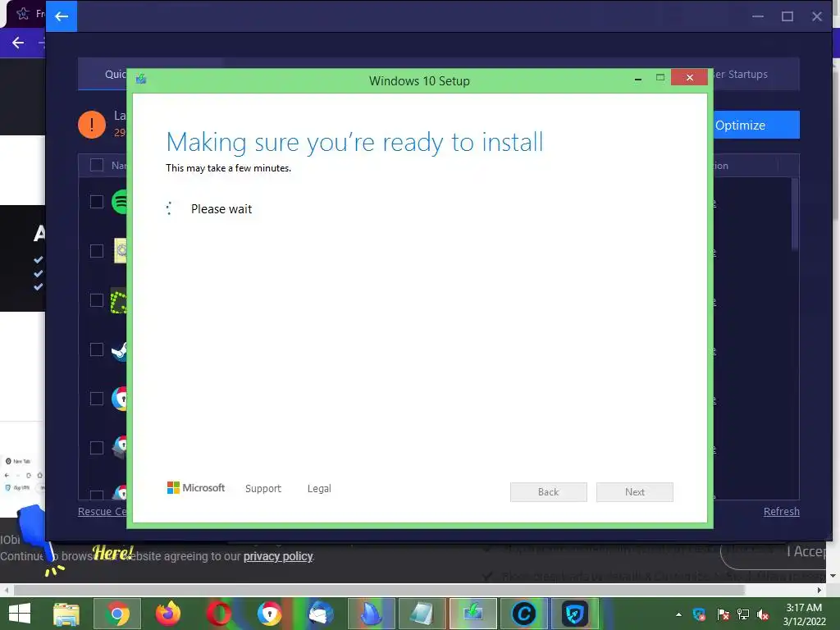Image resolution: width=840 pixels, height=630 pixels.
Task: Click the yellow notepad startup item icon
Action: [x=120, y=251]
